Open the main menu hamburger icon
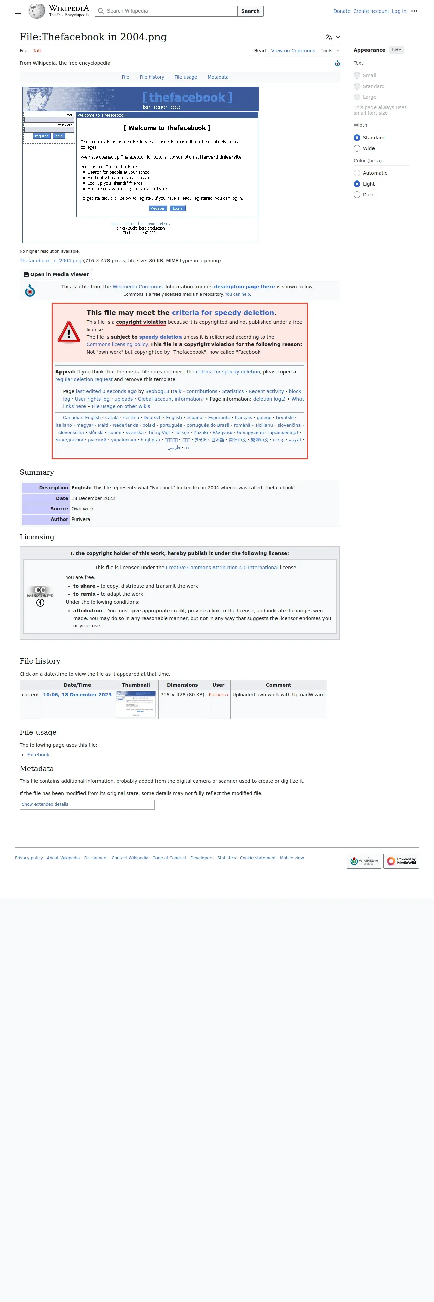Image resolution: width=434 pixels, height=1302 pixels. click(18, 11)
